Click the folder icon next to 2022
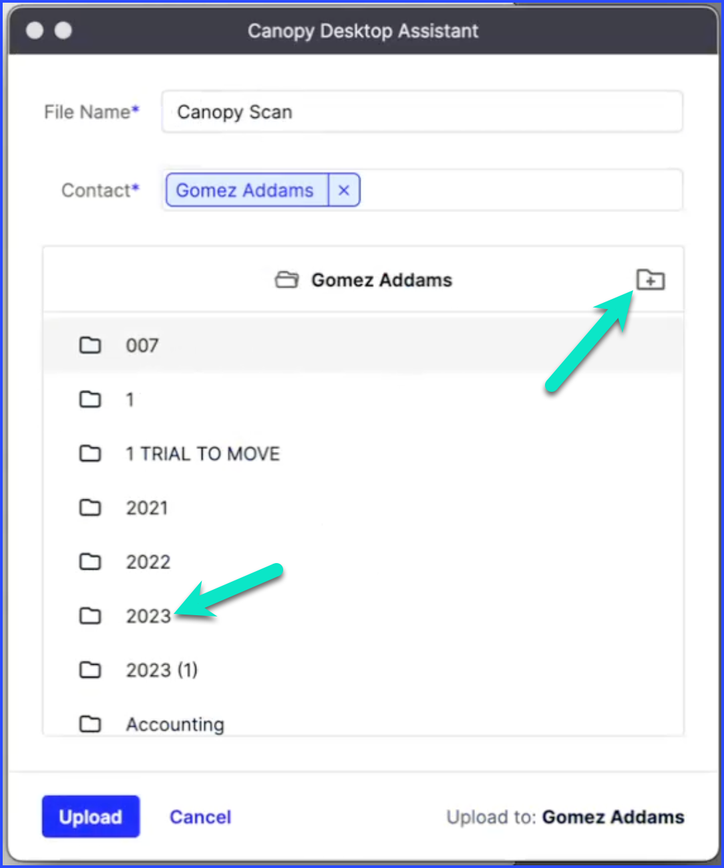The height and width of the screenshot is (868, 724). pyautogui.click(x=90, y=562)
